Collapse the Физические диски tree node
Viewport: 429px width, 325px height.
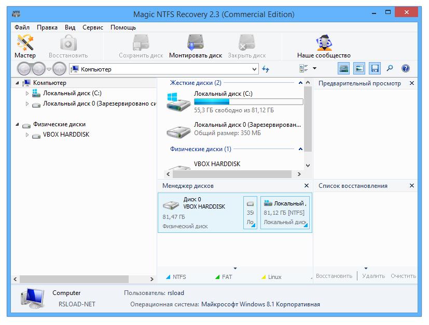[17, 124]
